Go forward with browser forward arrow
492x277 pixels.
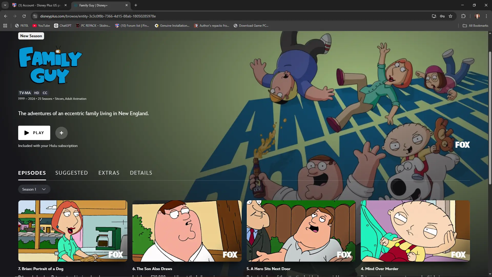(x=15, y=16)
